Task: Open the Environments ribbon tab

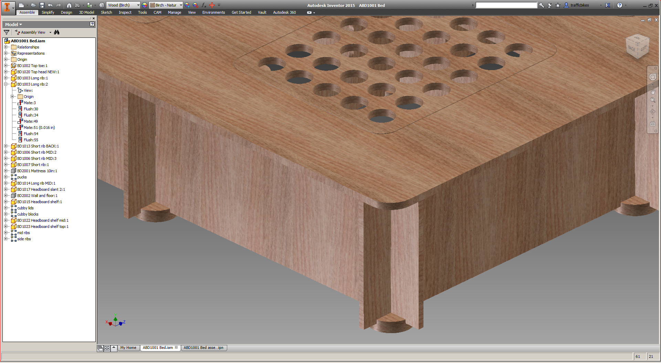Action: [x=213, y=12]
